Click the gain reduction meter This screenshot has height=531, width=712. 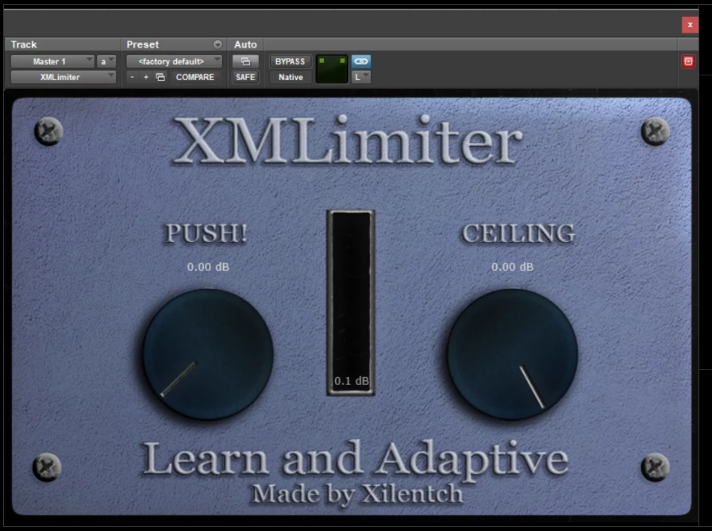(x=351, y=302)
